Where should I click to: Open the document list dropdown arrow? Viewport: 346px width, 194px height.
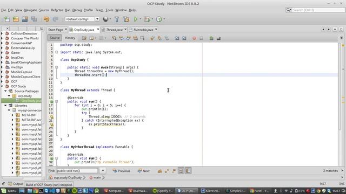click(x=335, y=30)
